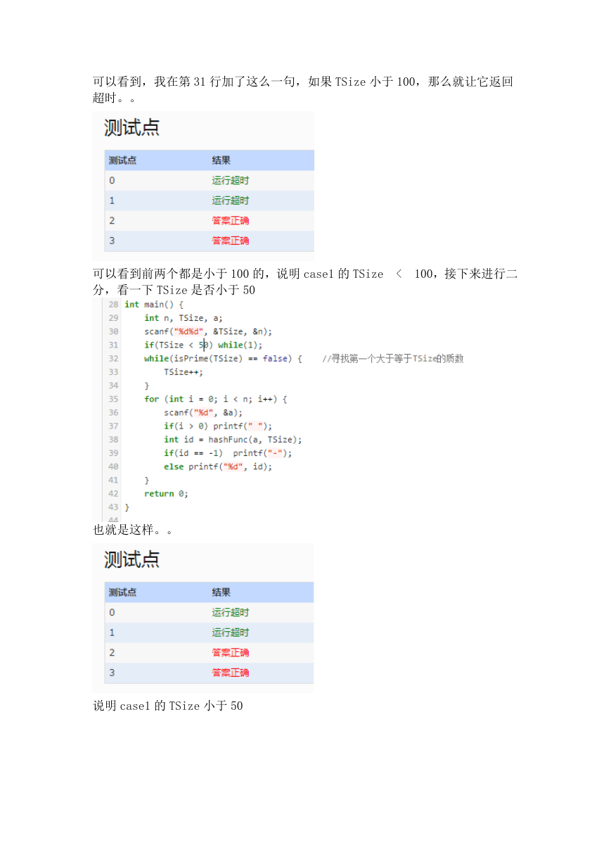This screenshot has width=611, height=864.
Task: Click the comment 寻找第一个大于等于TSize的质数
Action: [x=393, y=358]
